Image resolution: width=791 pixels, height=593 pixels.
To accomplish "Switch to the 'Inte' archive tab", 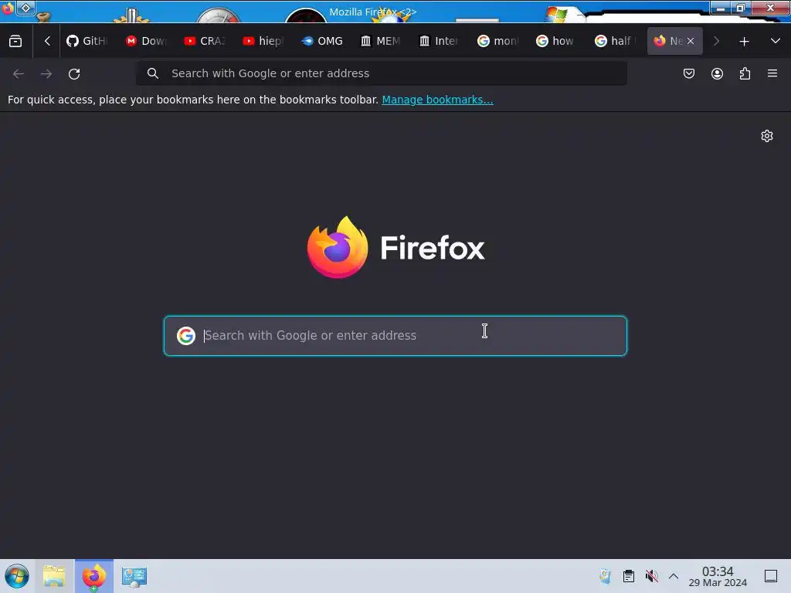I will coord(439,42).
